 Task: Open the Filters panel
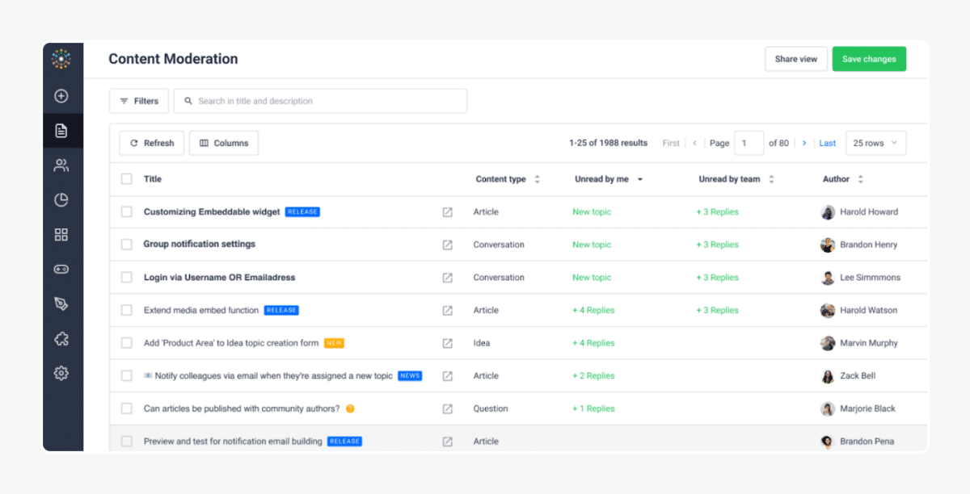[x=138, y=100]
